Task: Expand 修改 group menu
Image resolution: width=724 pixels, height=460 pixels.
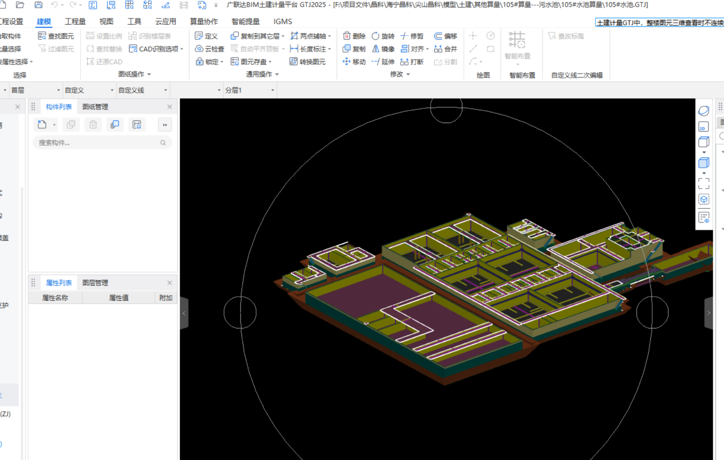Action: click(x=400, y=74)
